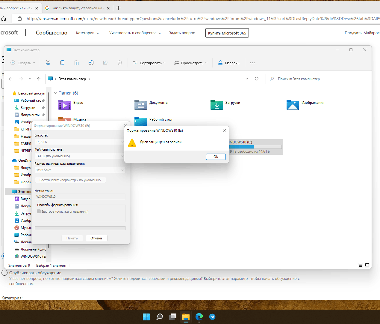Click OK in the write-protected warning dialog
380x324 pixels.
click(x=216, y=157)
